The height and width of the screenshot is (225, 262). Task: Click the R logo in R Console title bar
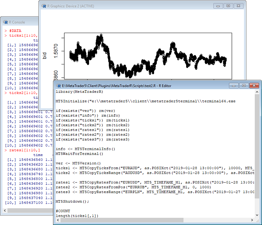point(6,22)
